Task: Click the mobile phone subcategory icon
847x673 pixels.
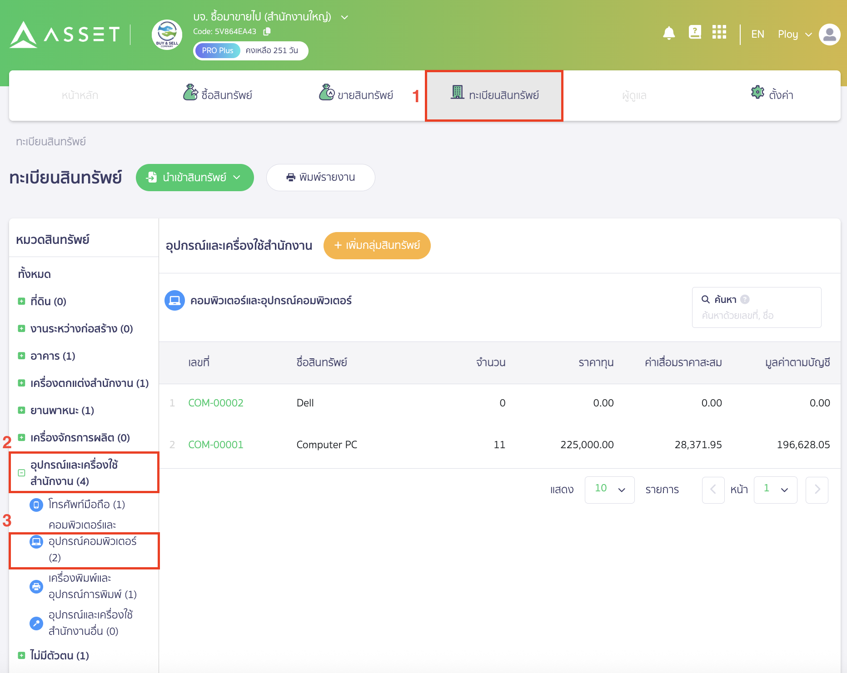Action: coord(36,505)
